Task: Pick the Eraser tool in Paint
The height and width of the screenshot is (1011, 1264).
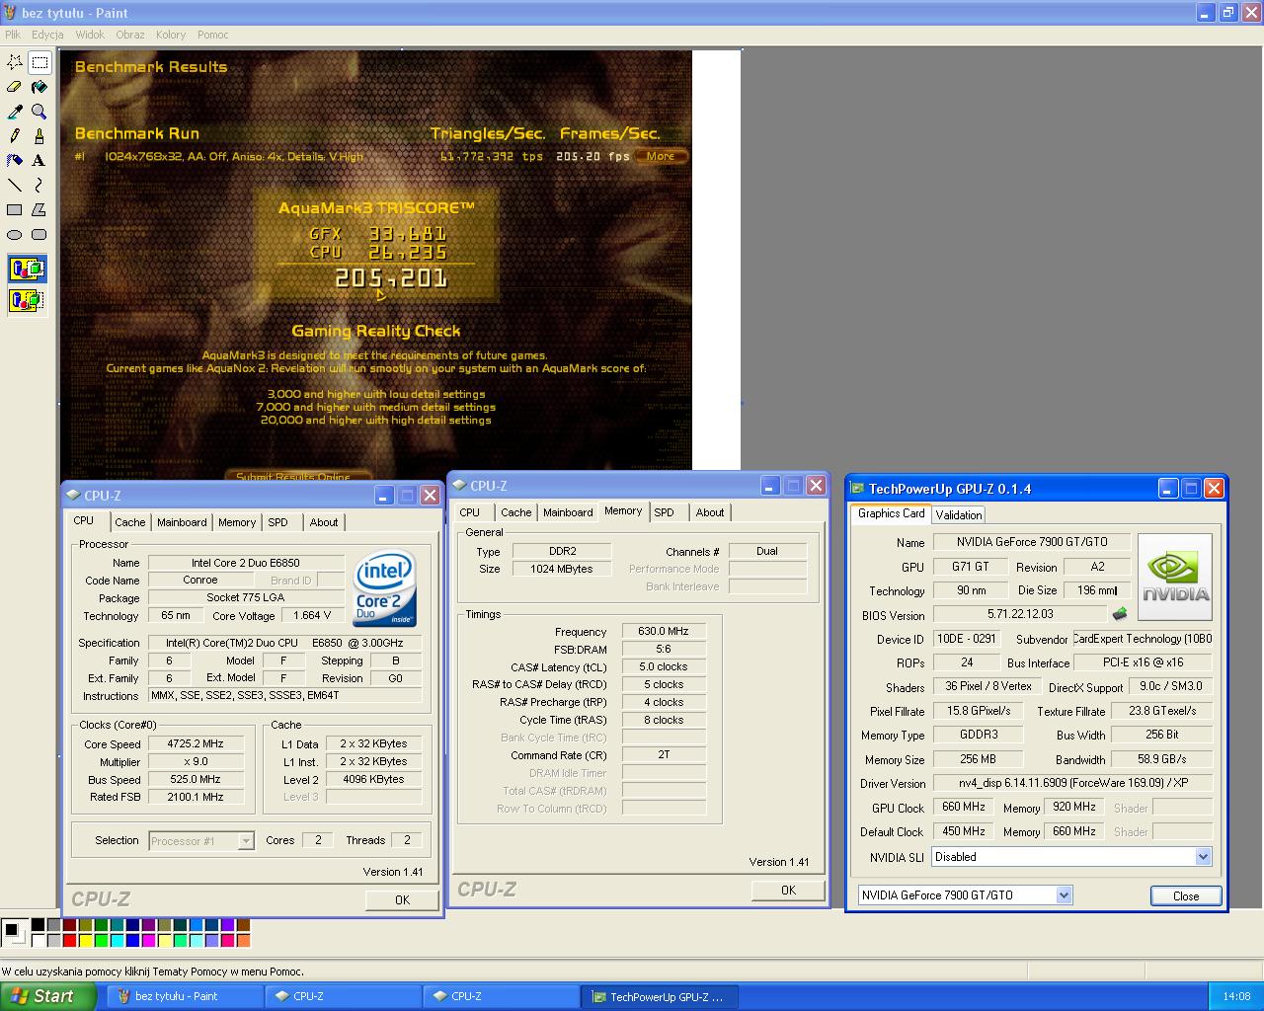Action: [15, 87]
